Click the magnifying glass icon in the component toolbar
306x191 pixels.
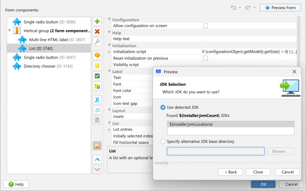97,42
